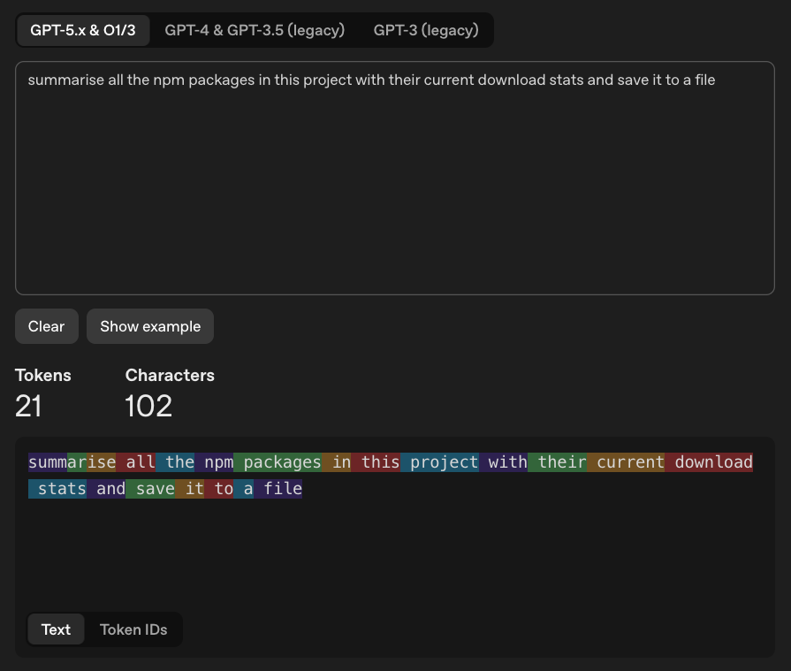Click the 'and' token highlight

point(106,489)
